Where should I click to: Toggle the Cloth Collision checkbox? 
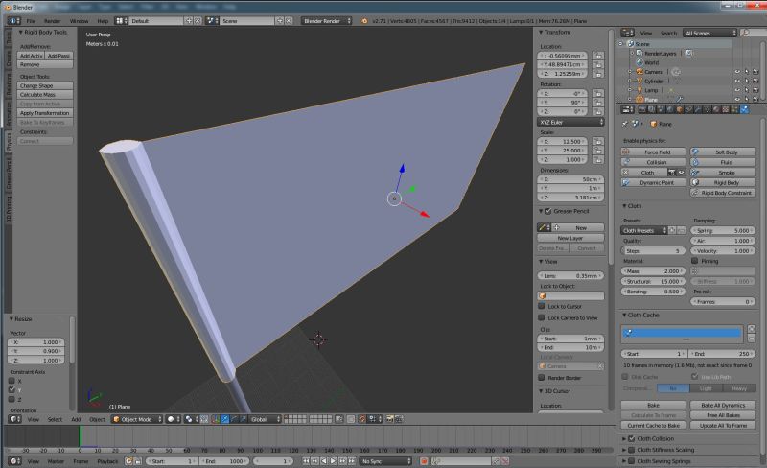632,438
